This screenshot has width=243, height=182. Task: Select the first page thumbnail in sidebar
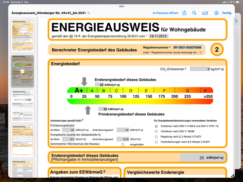(x=22, y=36)
